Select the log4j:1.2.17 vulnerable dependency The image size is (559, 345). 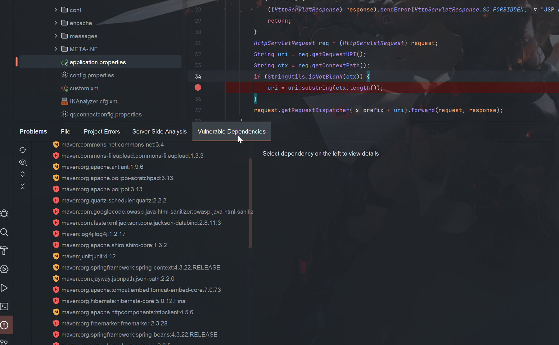[93, 234]
